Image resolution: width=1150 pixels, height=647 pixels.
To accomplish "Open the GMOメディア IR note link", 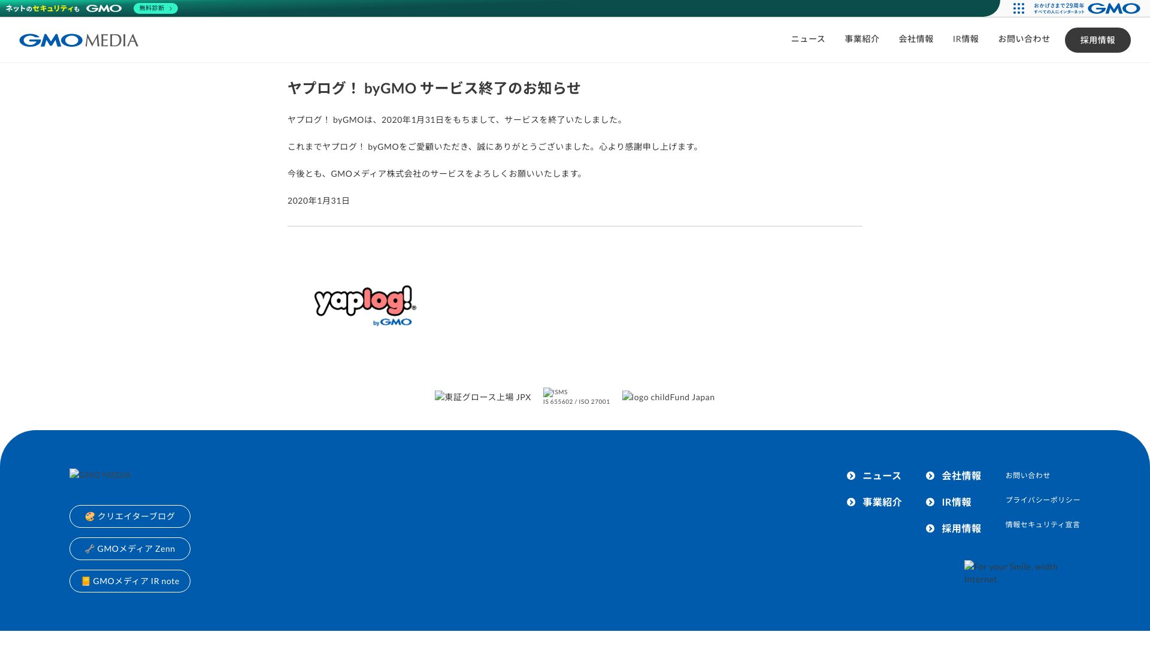I will tap(130, 581).
